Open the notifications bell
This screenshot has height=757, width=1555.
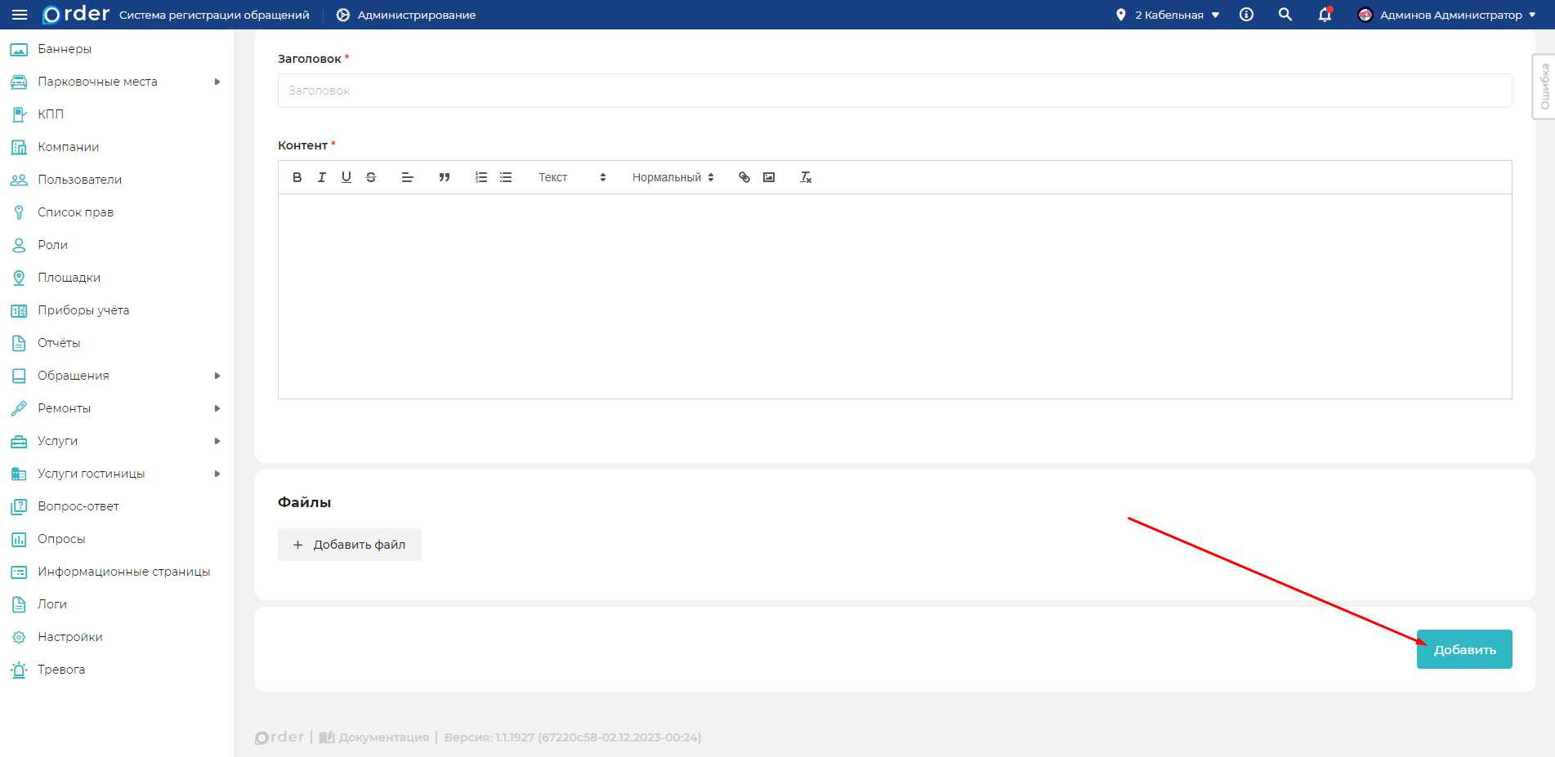click(1325, 15)
